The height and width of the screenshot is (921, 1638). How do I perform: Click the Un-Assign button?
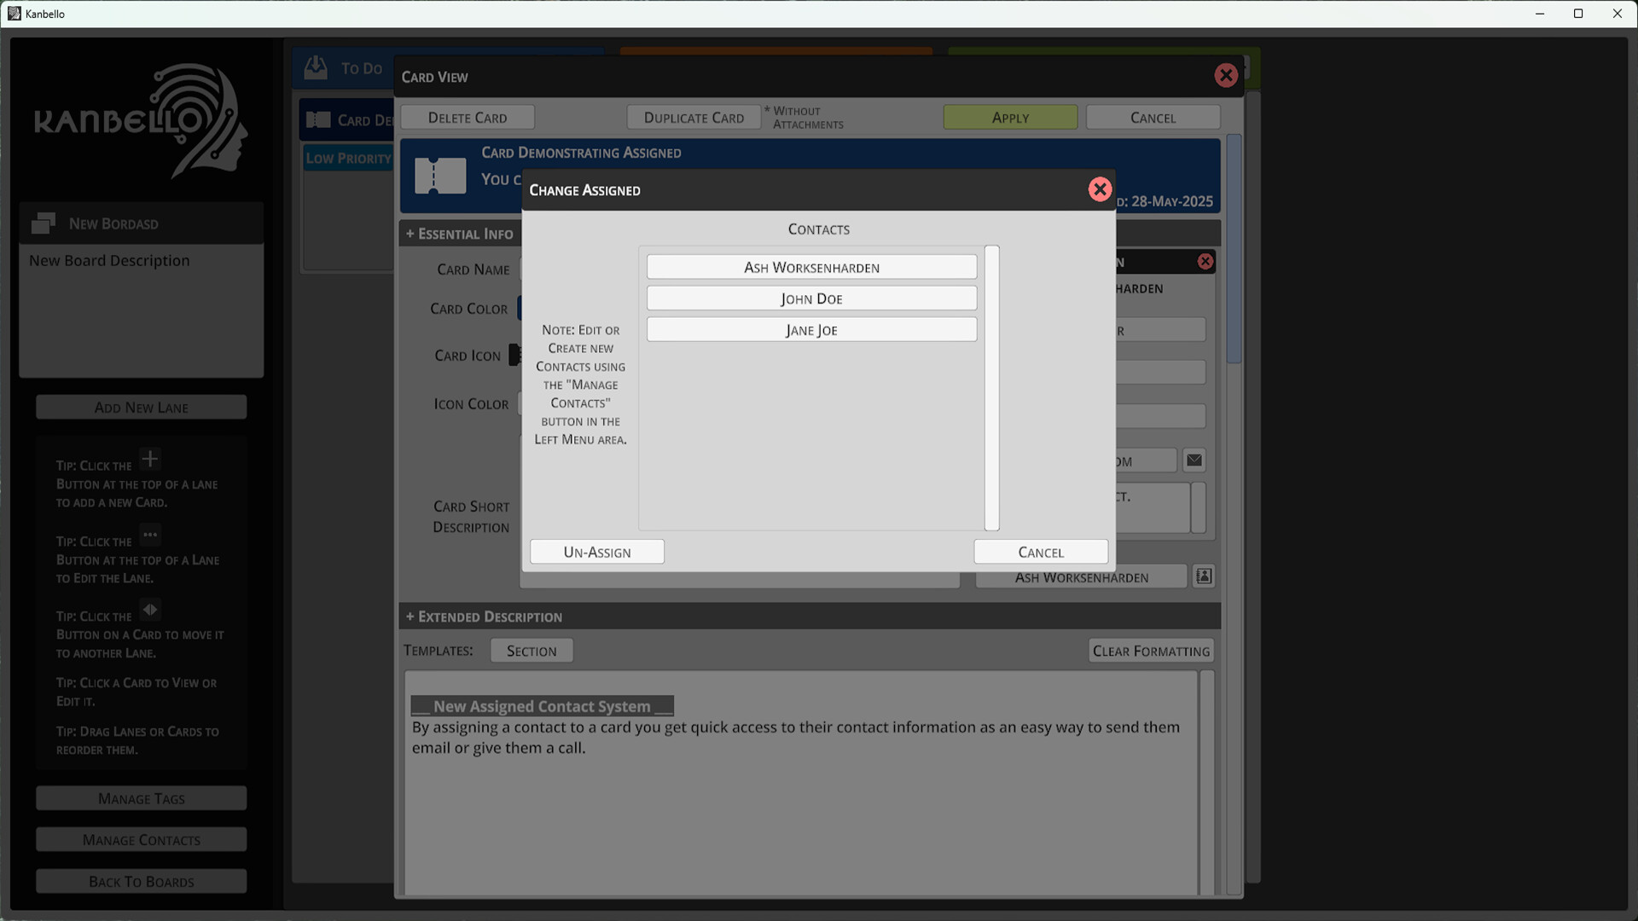tap(596, 551)
